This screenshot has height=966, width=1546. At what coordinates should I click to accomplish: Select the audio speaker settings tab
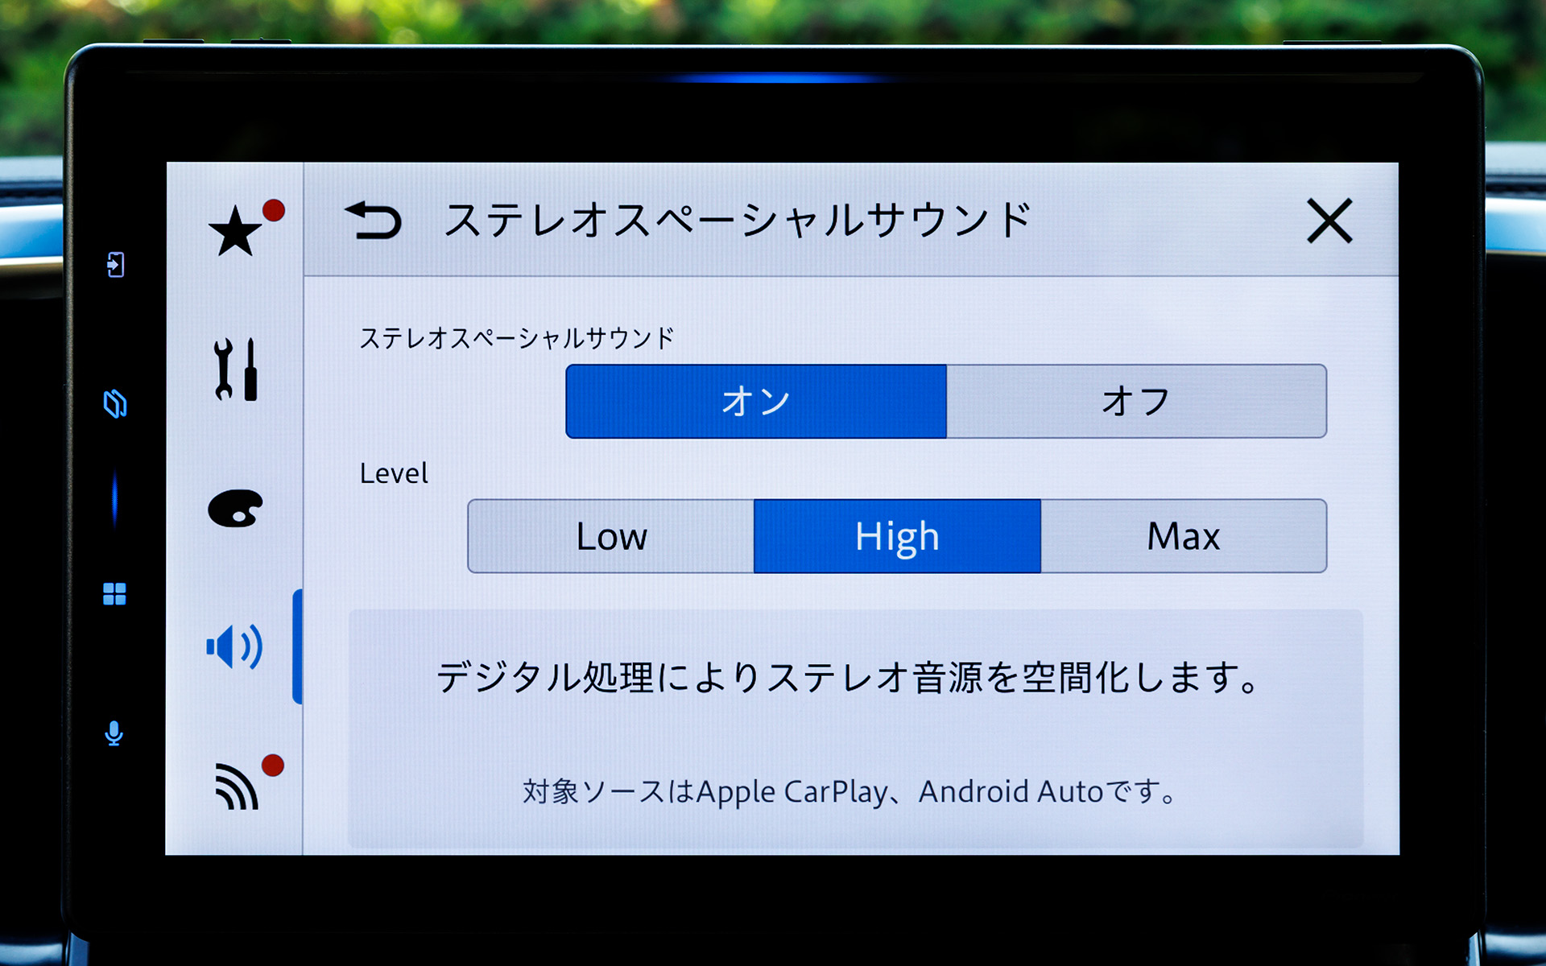pyautogui.click(x=234, y=646)
